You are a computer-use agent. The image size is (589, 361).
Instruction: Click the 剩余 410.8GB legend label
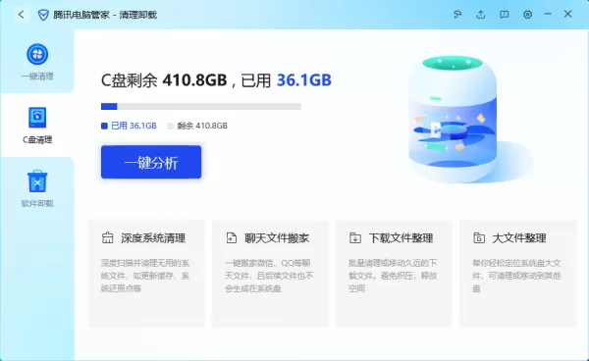tap(202, 127)
